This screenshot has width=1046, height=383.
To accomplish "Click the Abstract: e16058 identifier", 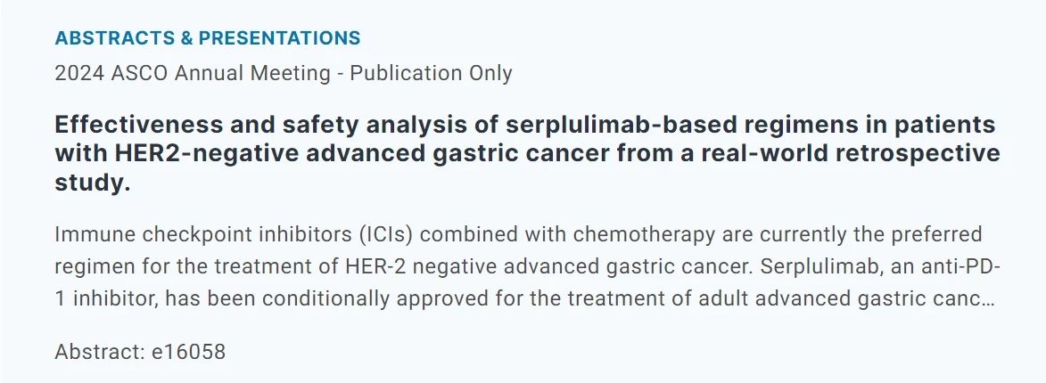I will 140,352.
